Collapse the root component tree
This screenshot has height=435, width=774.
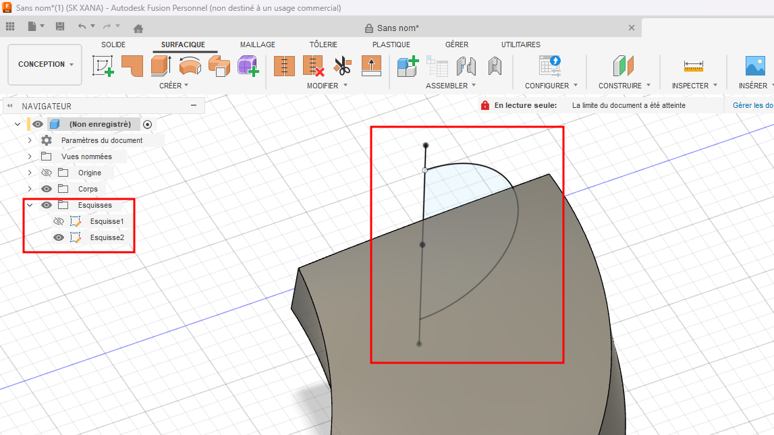coord(18,124)
